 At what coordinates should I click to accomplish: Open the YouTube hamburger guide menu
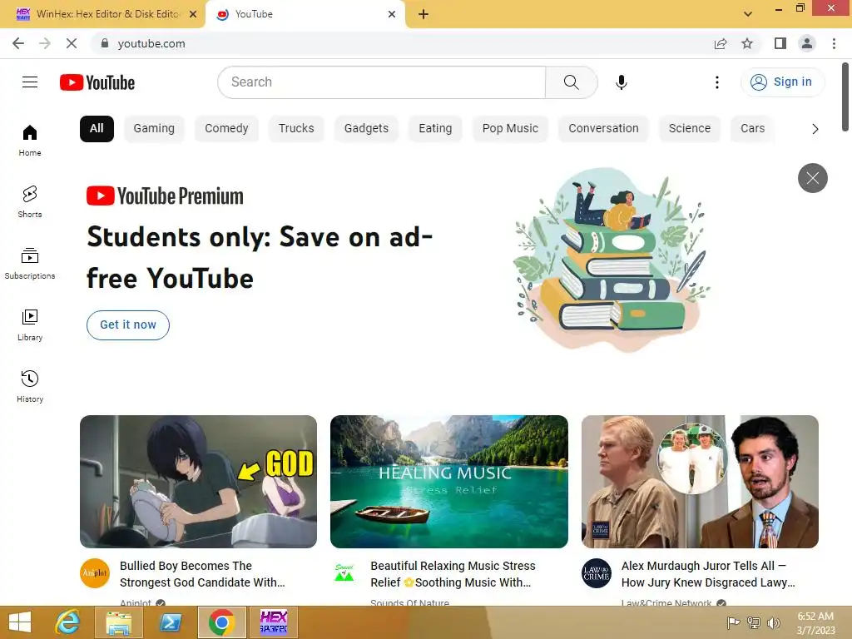click(30, 82)
